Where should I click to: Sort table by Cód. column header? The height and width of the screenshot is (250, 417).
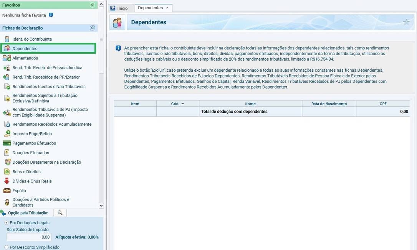click(177, 104)
